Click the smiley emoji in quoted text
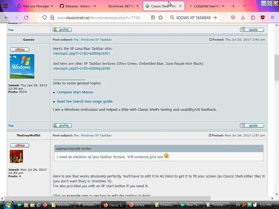Image resolution: width=279 pixels, height=209 pixels. coord(166,156)
